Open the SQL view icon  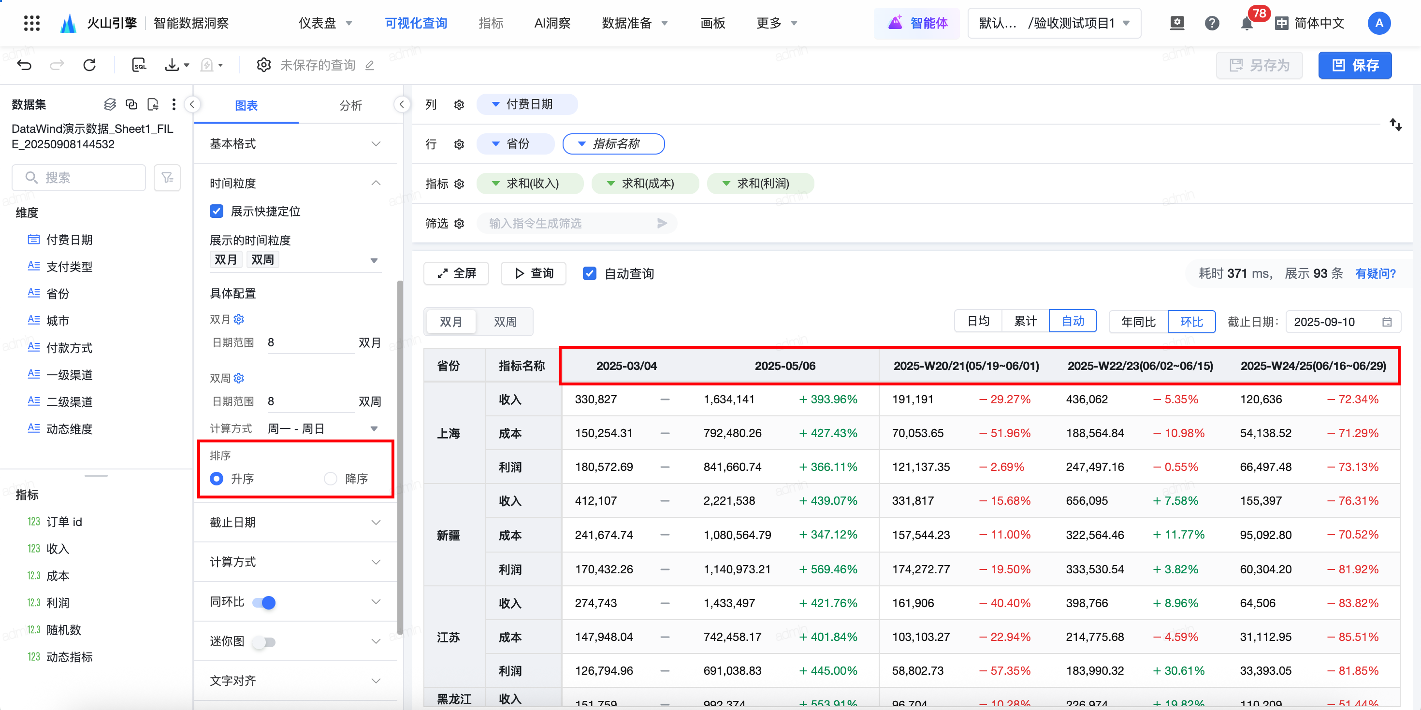(x=139, y=65)
